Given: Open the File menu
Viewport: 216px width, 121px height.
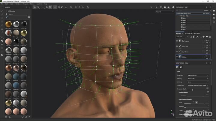Looking at the screenshot, I should (2, 4).
